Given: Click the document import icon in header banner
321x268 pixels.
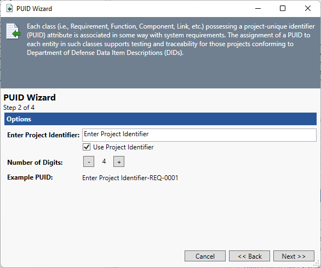Looking at the screenshot, I should (x=13, y=31).
